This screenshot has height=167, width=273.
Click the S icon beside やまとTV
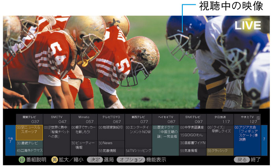point(258,117)
